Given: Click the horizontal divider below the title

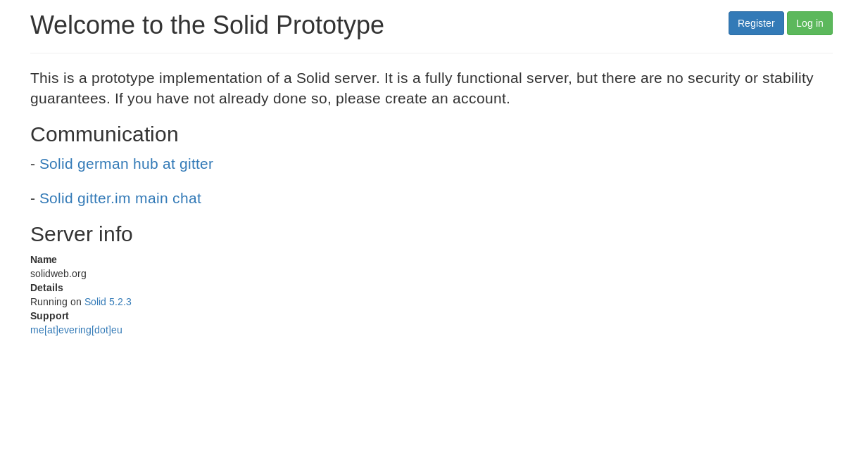Looking at the screenshot, I should [x=431, y=53].
